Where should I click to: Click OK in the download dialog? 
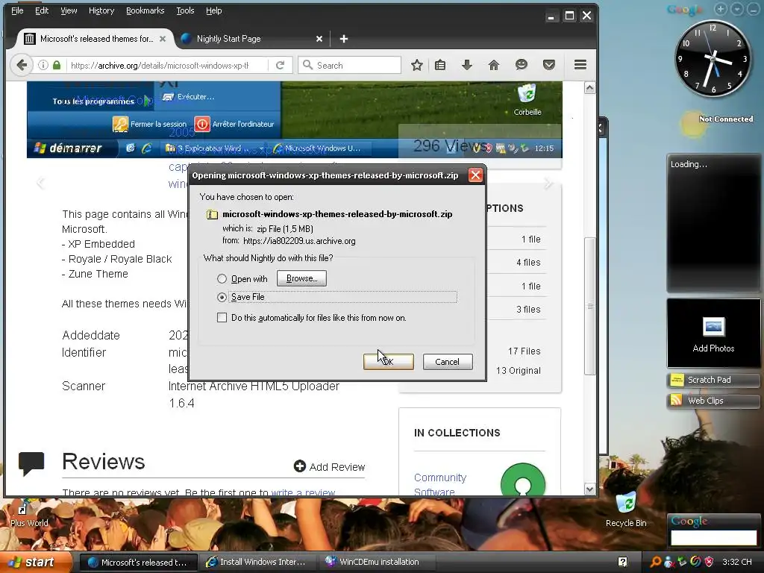(388, 362)
